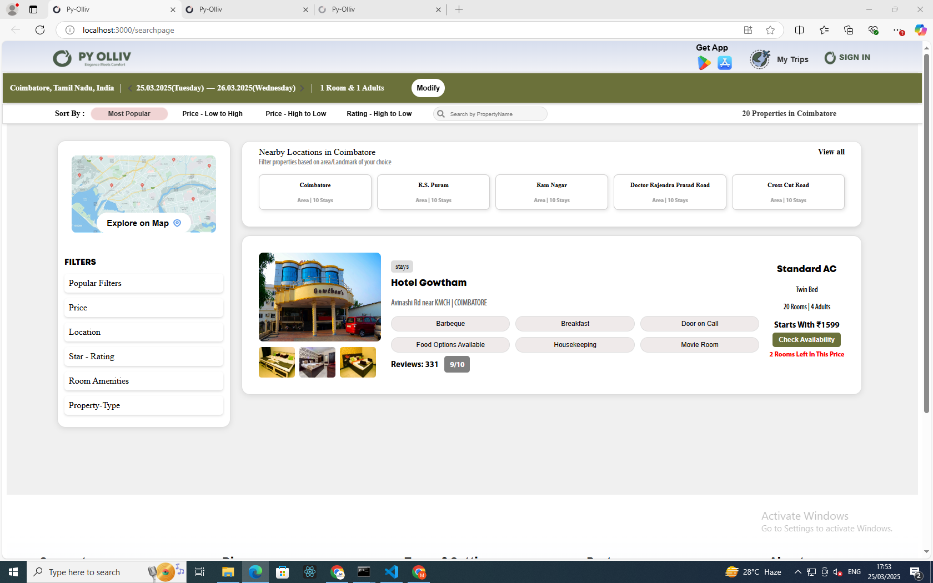Click the PY OLLIV logo
The height and width of the screenshot is (583, 933).
pos(92,58)
